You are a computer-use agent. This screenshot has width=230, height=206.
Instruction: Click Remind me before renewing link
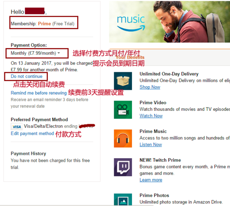[x=39, y=93]
